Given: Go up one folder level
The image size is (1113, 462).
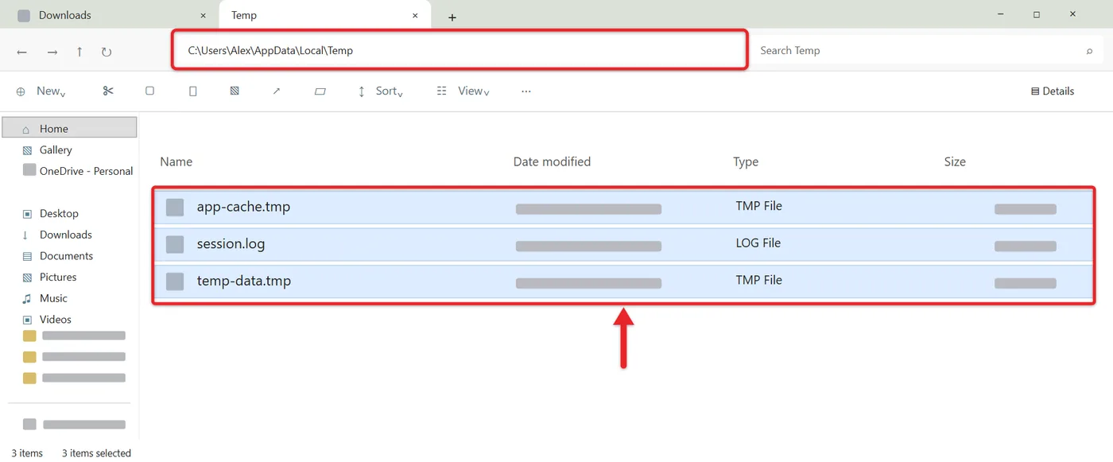Looking at the screenshot, I should point(79,52).
